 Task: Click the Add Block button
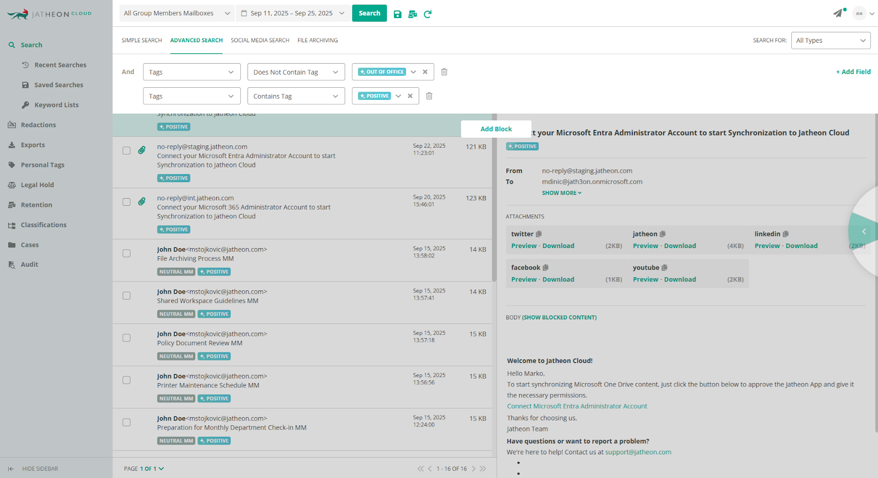click(x=496, y=129)
